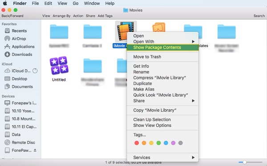
Task: Apply the yellow tag color
Action: pos(151,143)
